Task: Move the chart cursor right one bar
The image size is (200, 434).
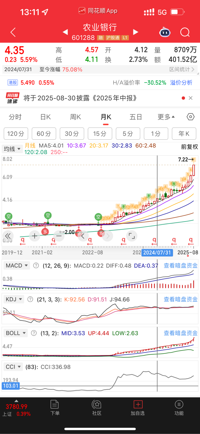Action: click(x=108, y=236)
